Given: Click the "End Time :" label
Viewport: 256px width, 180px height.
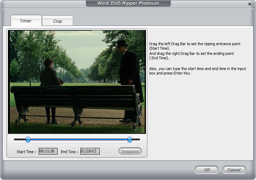Looking at the screenshot, I should click(69, 152).
